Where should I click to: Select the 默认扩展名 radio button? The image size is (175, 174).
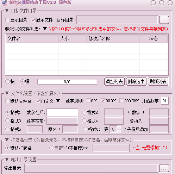tap(7, 148)
